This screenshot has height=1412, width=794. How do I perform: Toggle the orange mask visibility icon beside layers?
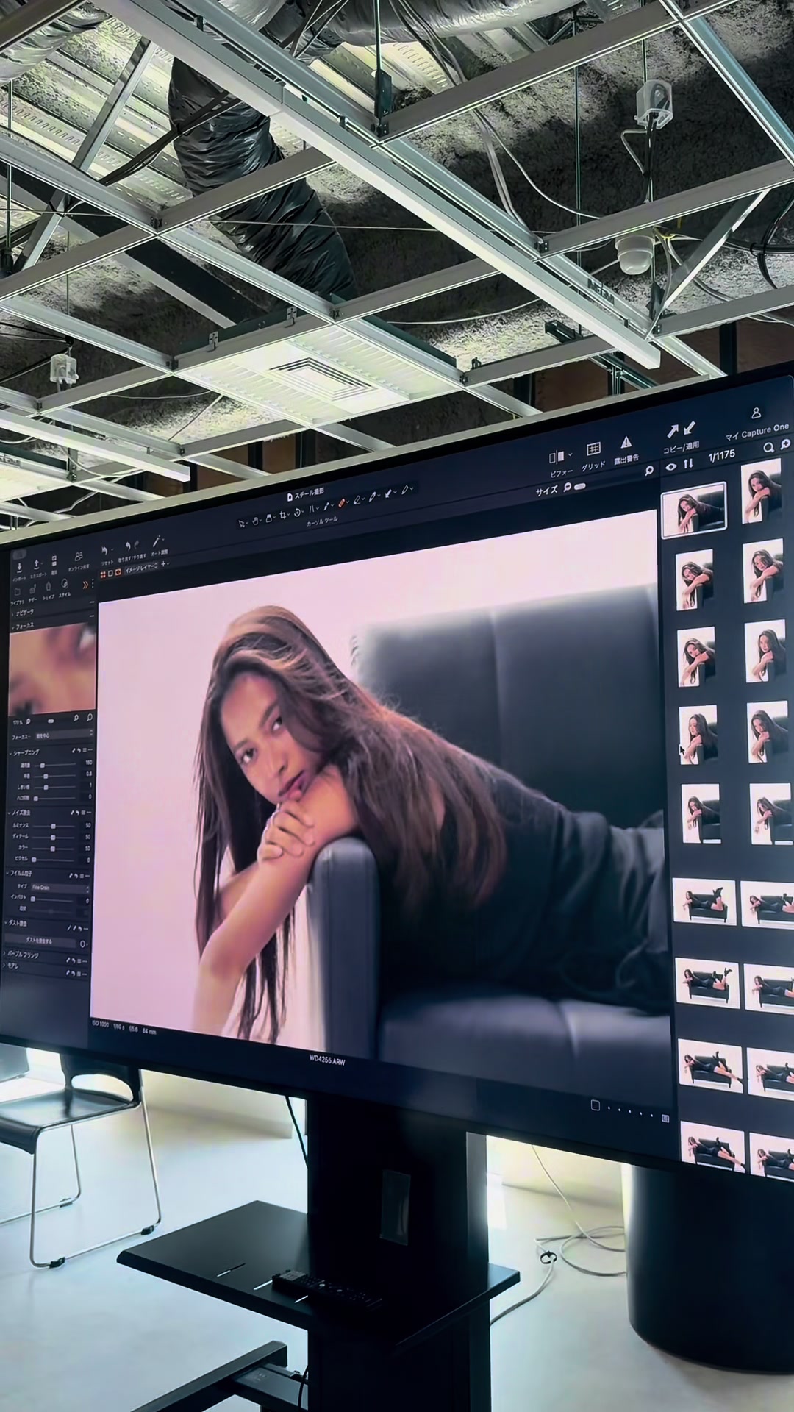click(x=118, y=571)
